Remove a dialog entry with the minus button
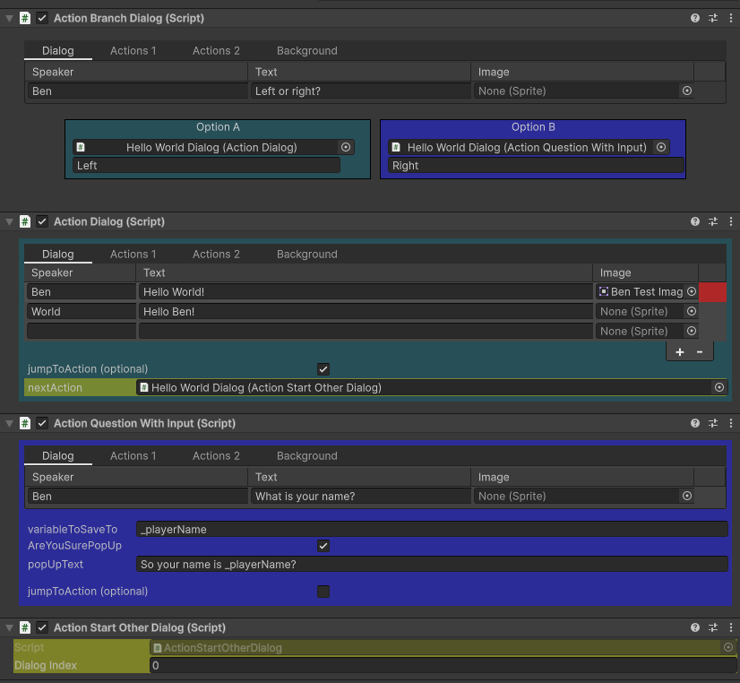 (699, 350)
